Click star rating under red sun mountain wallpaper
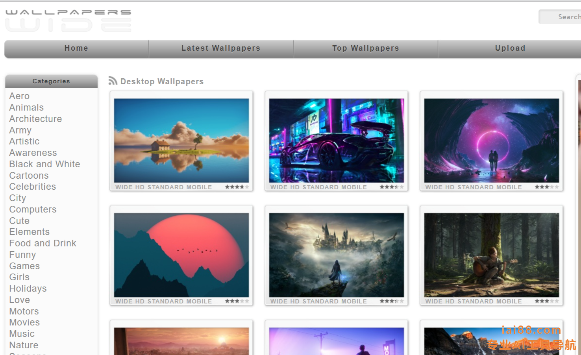Viewport: 581px width, 355px height. coord(237,301)
